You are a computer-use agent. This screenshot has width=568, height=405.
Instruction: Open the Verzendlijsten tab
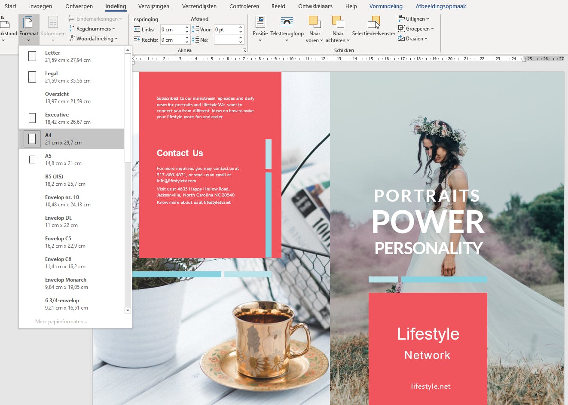point(199,6)
